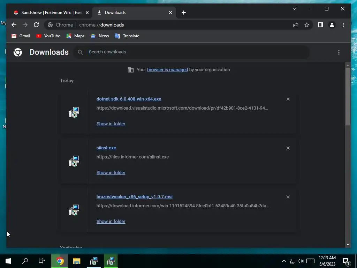Click the search magnifier in the downloads bar
This screenshot has height=268, width=357.
pyautogui.click(x=80, y=52)
